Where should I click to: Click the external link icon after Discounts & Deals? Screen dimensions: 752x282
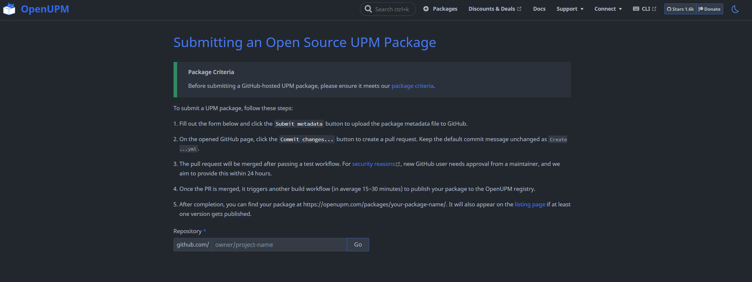point(519,9)
